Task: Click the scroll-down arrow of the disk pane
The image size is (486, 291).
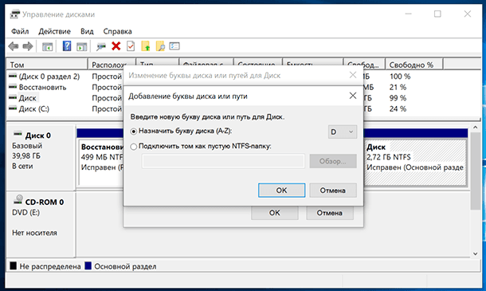Action: (476, 254)
